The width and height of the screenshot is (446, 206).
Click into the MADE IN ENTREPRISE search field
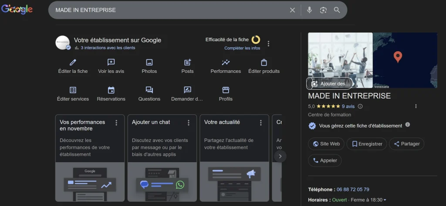[171, 10]
